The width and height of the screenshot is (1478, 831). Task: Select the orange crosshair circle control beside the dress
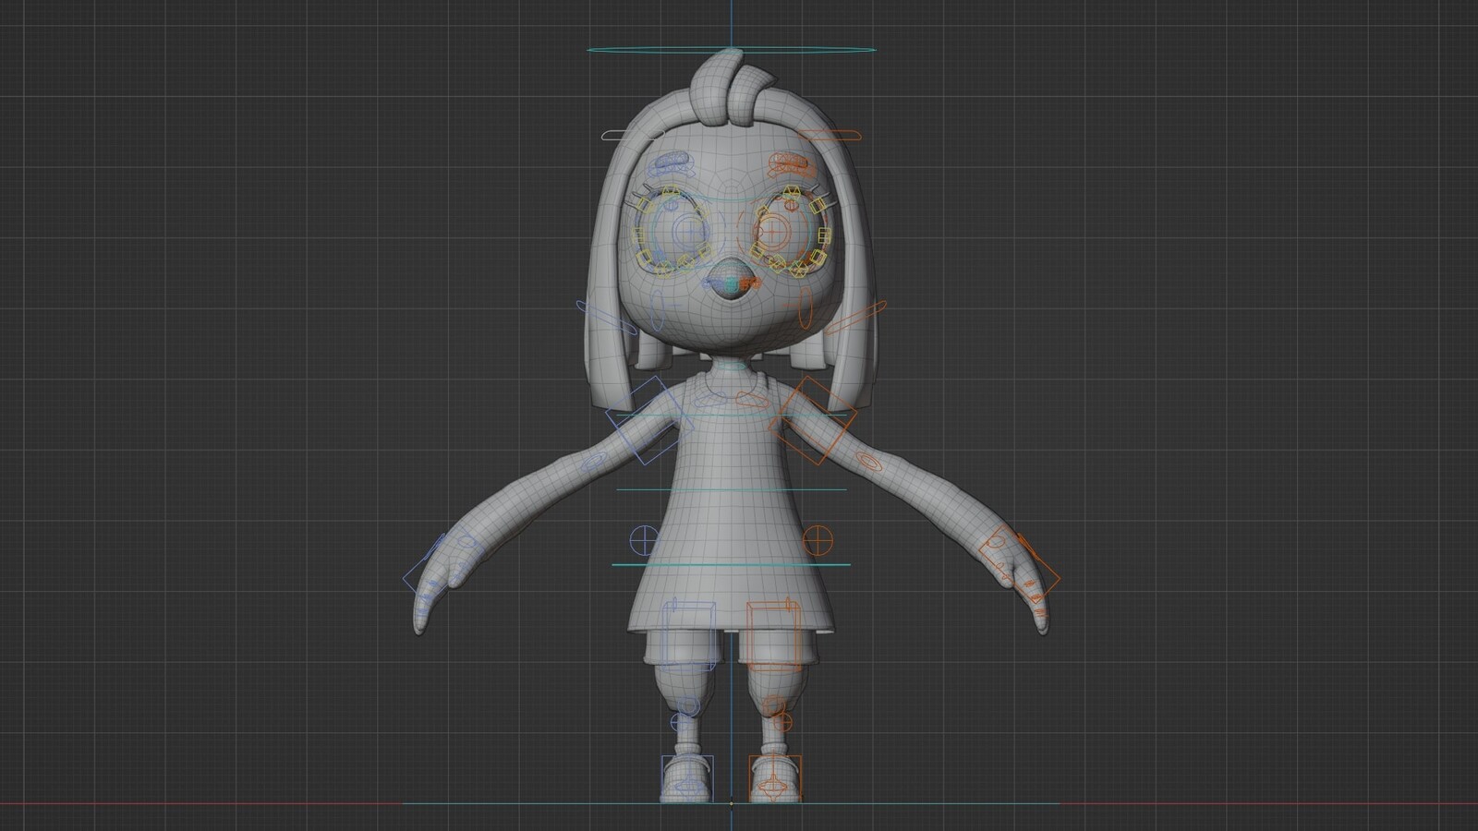coord(818,539)
